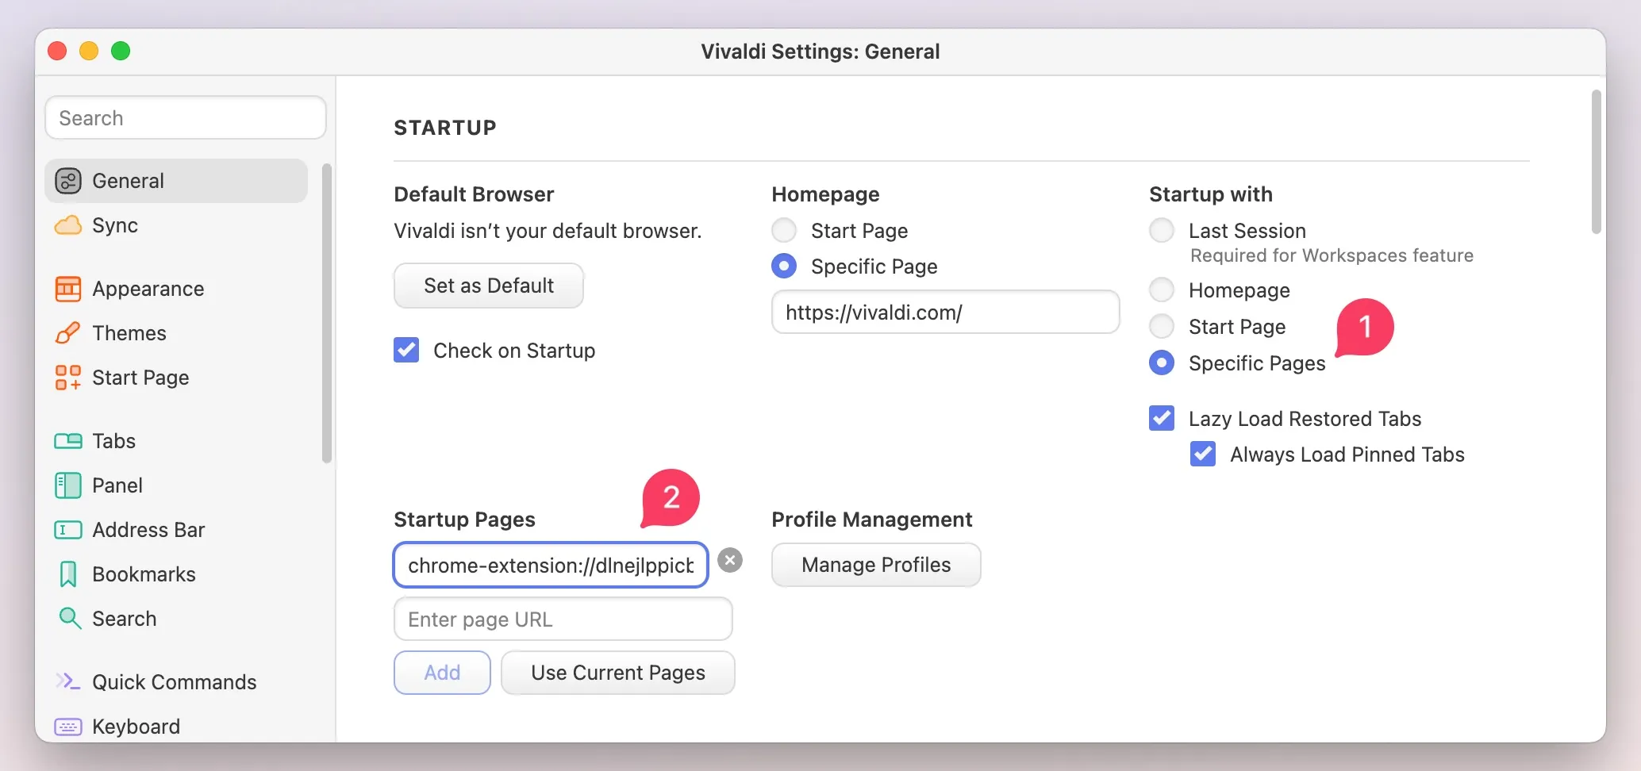Choose Last Session under Startup with

[1162, 230]
